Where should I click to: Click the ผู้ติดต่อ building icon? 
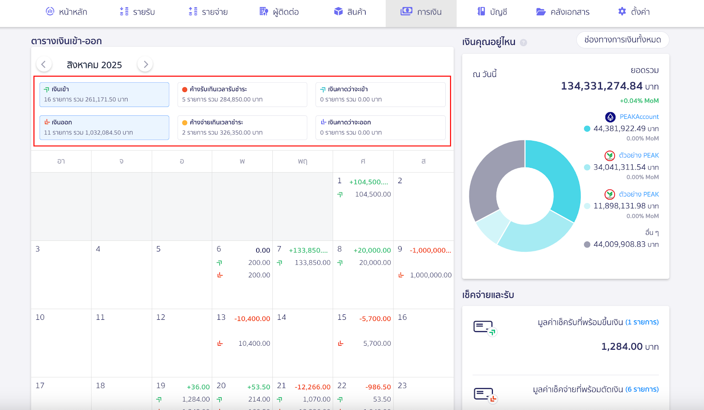pyautogui.click(x=264, y=11)
